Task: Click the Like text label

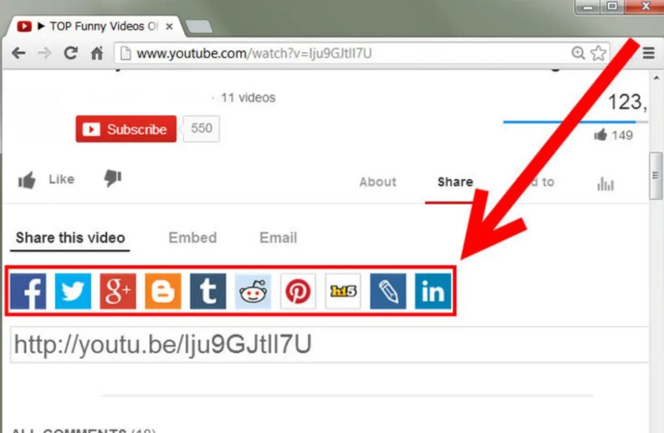Action: pyautogui.click(x=62, y=179)
